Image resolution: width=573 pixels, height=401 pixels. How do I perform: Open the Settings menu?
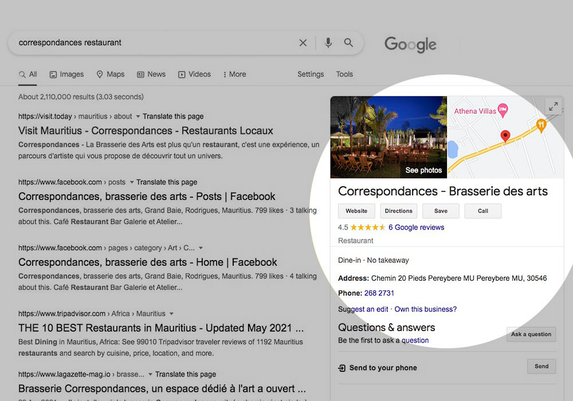pos(311,74)
